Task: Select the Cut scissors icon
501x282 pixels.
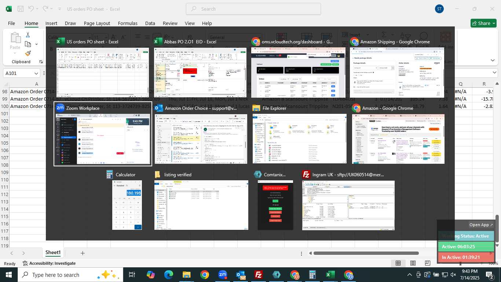Action: click(x=28, y=35)
